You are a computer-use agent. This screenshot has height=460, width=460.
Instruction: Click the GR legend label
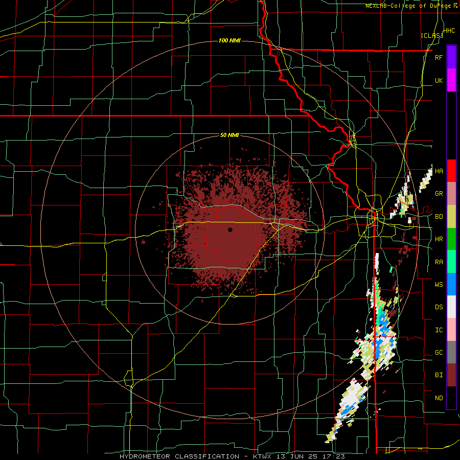[x=439, y=194]
